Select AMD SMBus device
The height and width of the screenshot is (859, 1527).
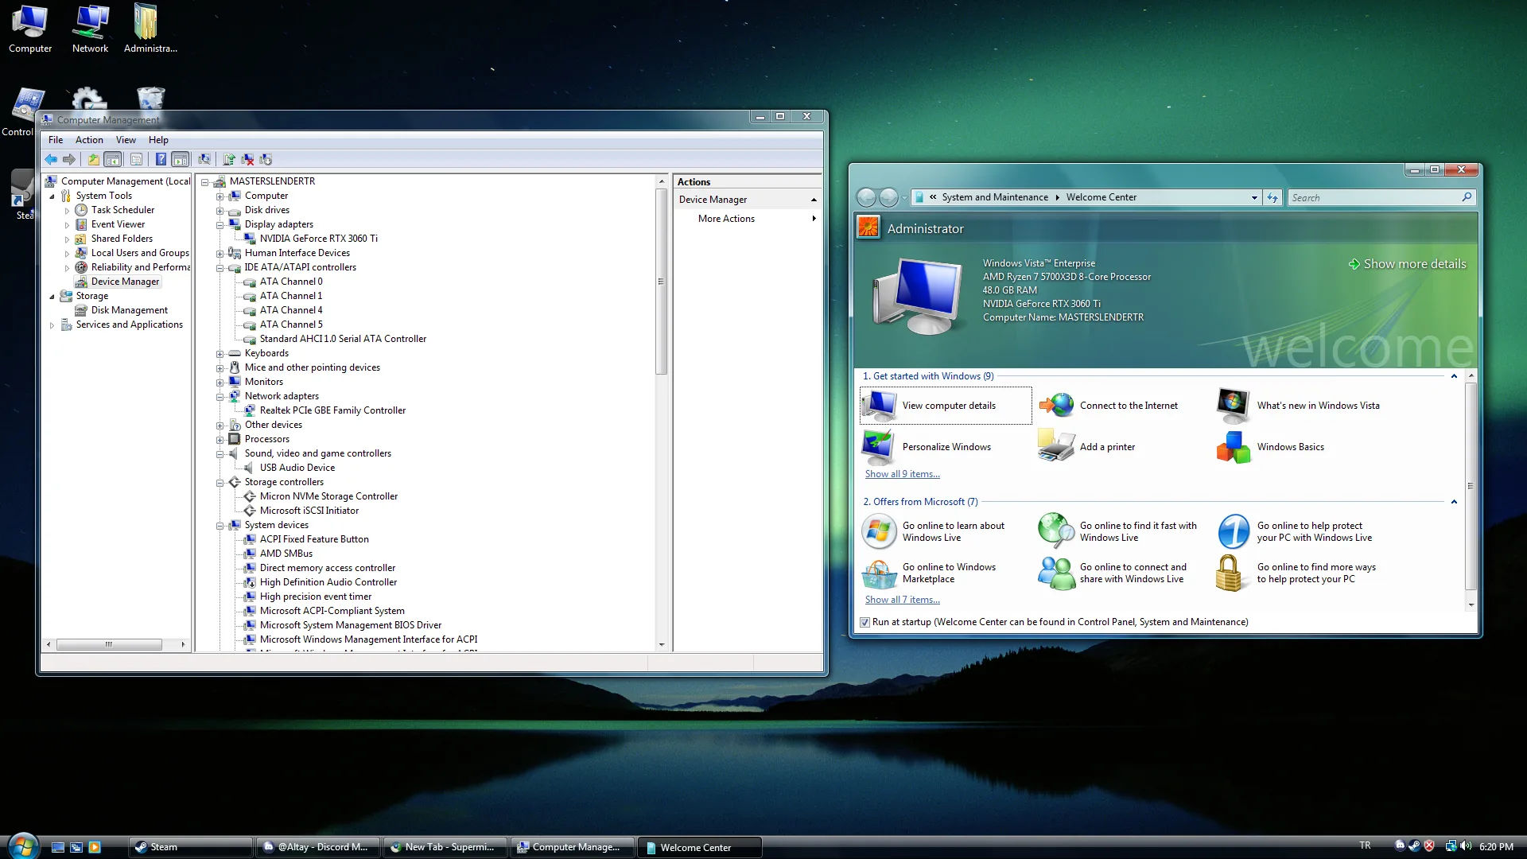click(286, 554)
